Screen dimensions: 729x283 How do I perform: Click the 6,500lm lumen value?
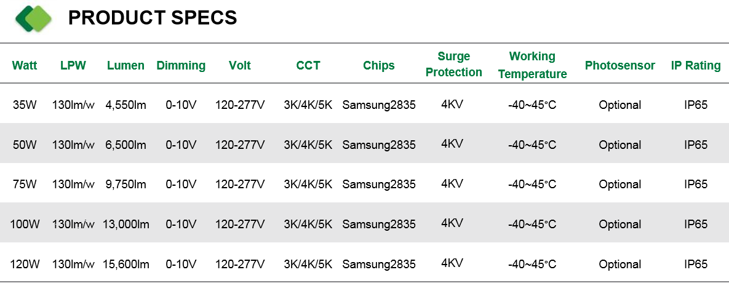coord(125,145)
